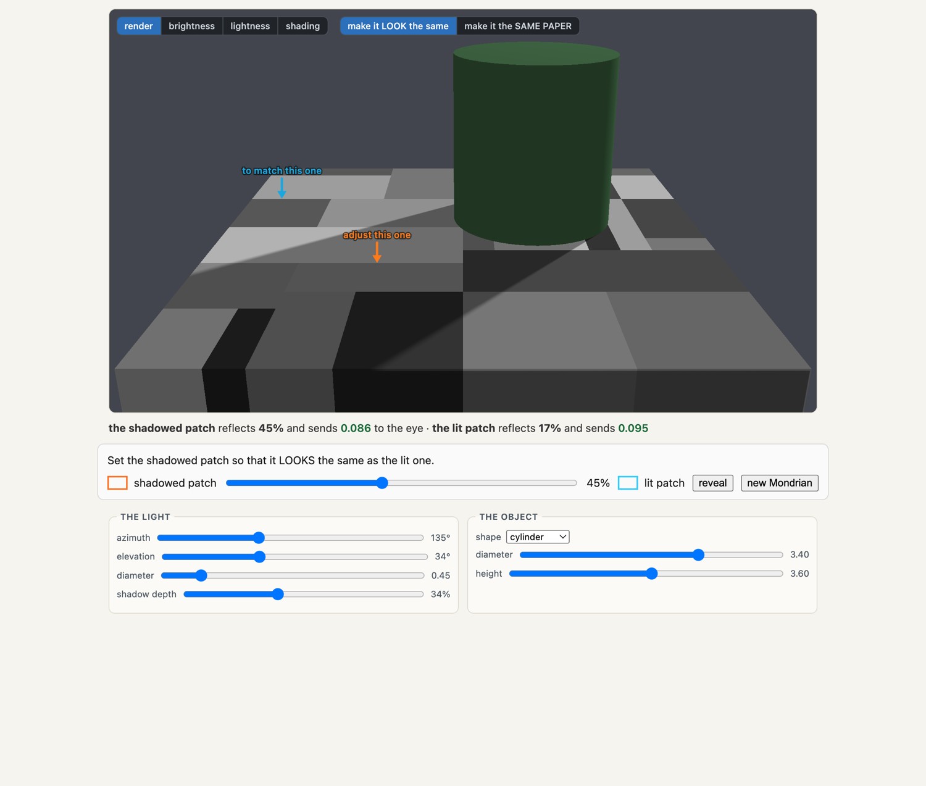This screenshot has width=926, height=786.
Task: Adjust the light azimuth slider
Action: pos(290,538)
